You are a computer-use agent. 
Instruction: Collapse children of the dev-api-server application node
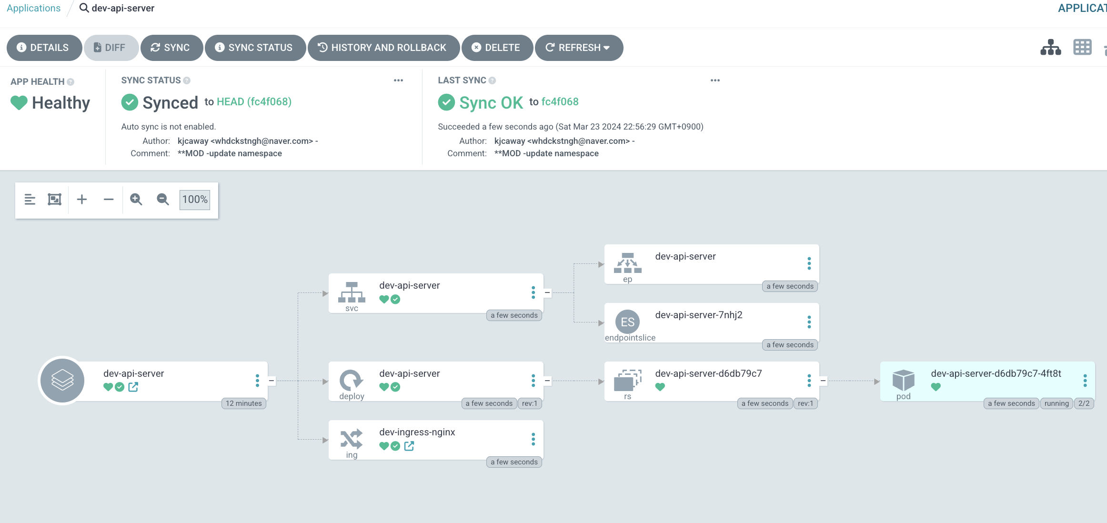(272, 381)
